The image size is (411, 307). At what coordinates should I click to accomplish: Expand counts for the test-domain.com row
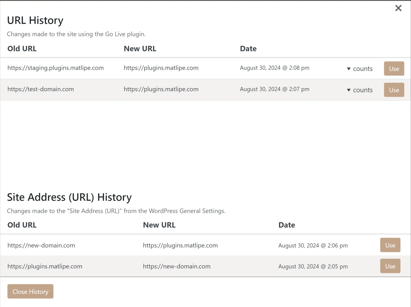pos(360,90)
